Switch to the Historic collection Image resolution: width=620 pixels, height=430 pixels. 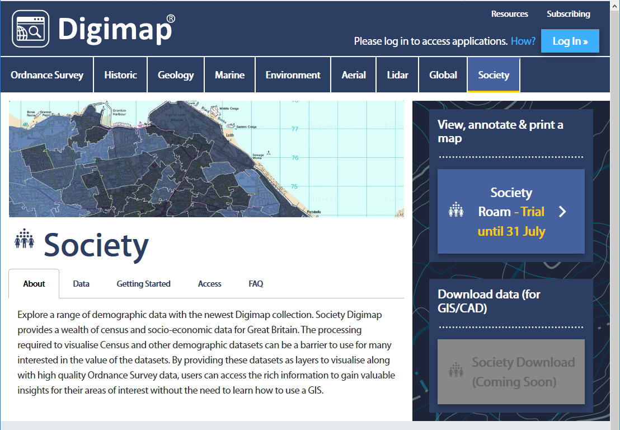coord(120,75)
